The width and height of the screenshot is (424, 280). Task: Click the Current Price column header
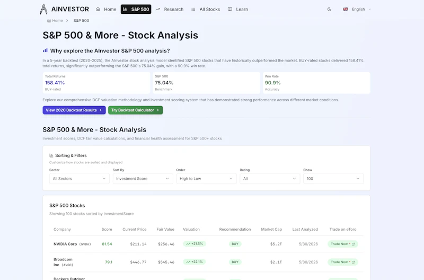135,230
